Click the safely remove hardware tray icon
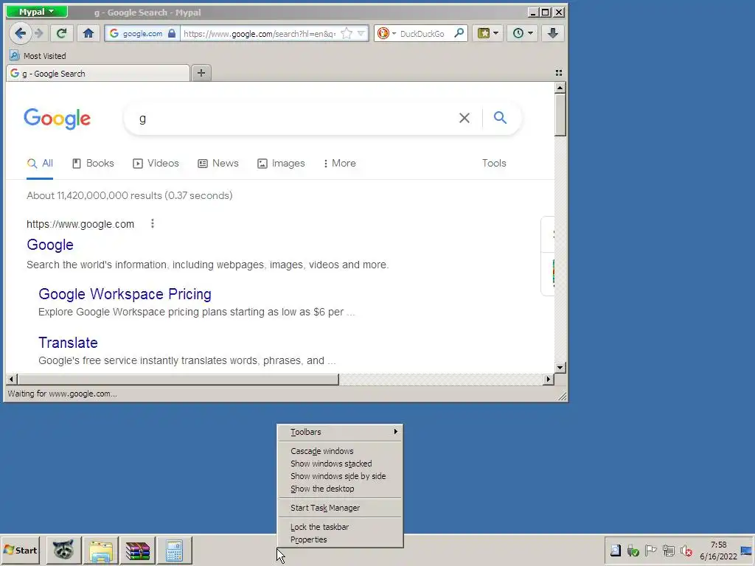755x566 pixels. pos(633,550)
